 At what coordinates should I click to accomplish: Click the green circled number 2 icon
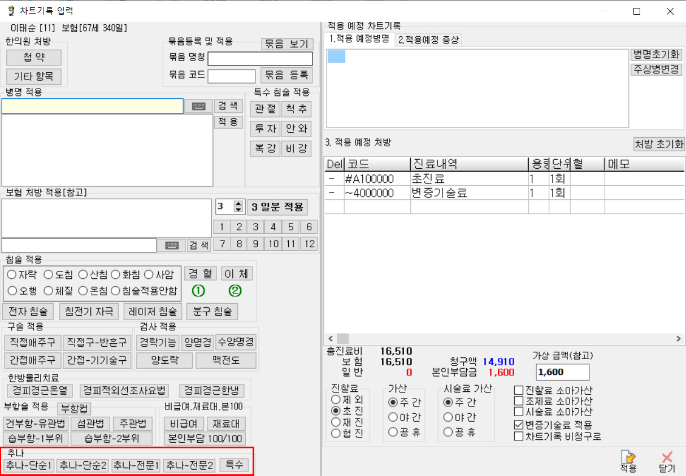pos(235,291)
